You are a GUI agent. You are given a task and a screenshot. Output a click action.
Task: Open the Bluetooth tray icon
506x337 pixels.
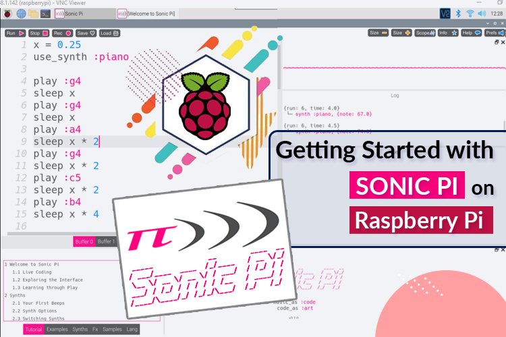(458, 13)
